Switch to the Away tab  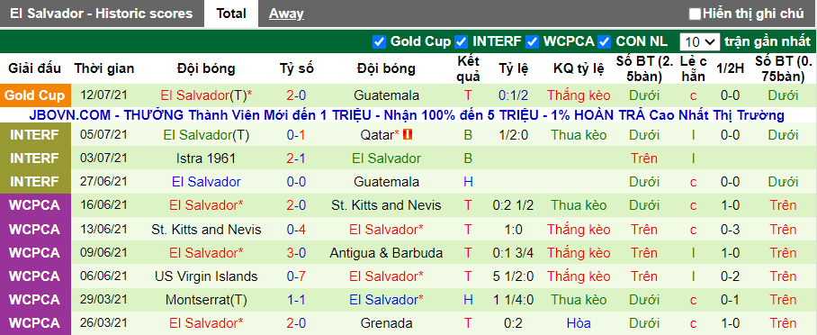tap(286, 14)
